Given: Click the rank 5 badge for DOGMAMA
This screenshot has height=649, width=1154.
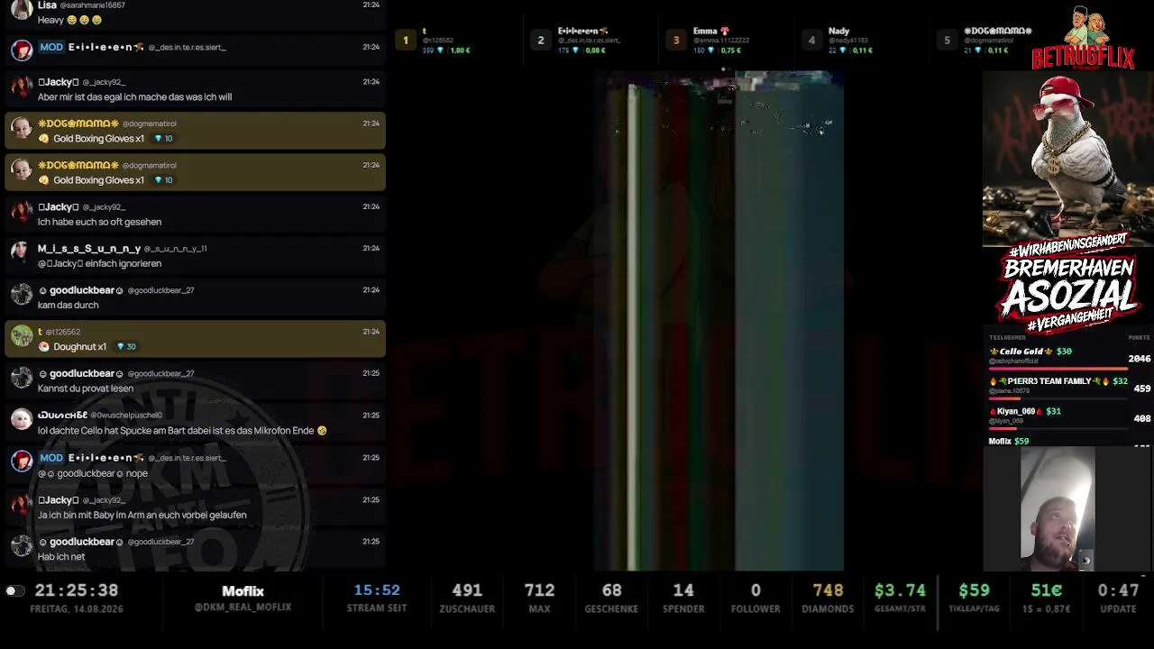Looking at the screenshot, I should click(x=947, y=40).
